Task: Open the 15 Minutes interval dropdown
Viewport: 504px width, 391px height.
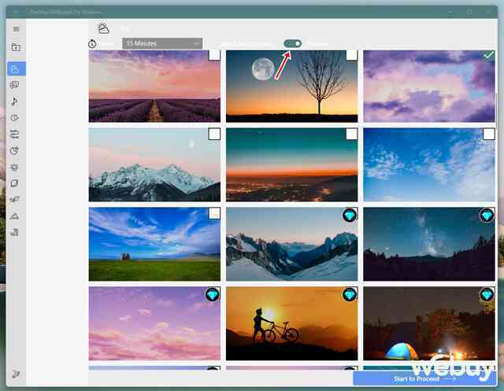Action: click(x=162, y=43)
